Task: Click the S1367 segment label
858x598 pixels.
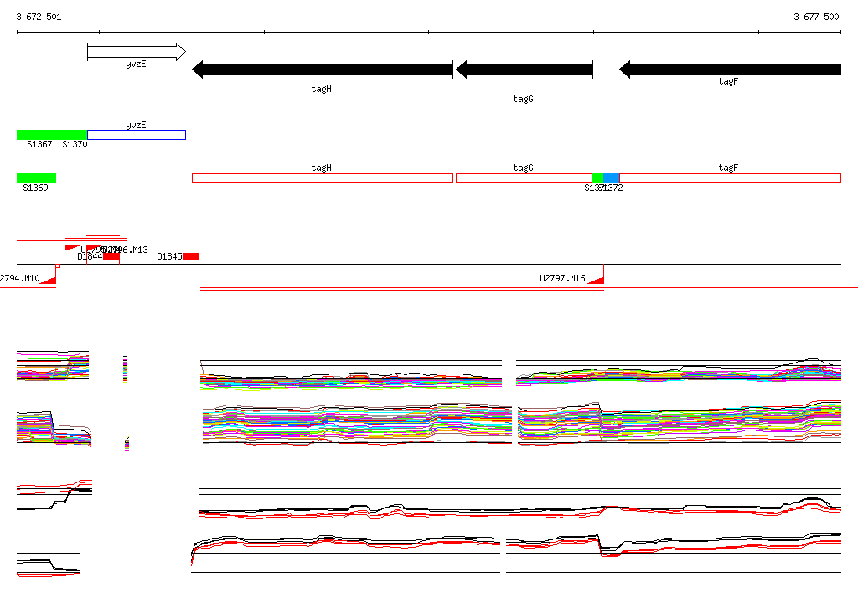Action: coord(39,144)
